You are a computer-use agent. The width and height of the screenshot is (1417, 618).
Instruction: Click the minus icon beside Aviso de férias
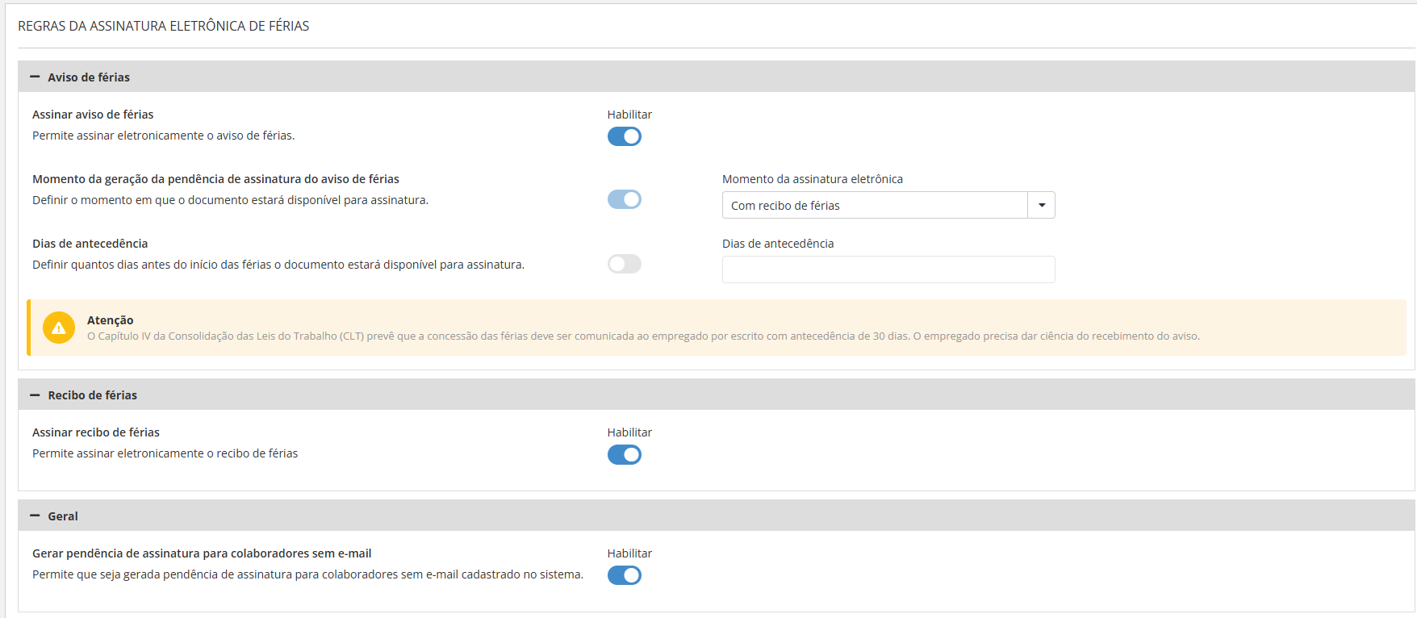click(35, 77)
